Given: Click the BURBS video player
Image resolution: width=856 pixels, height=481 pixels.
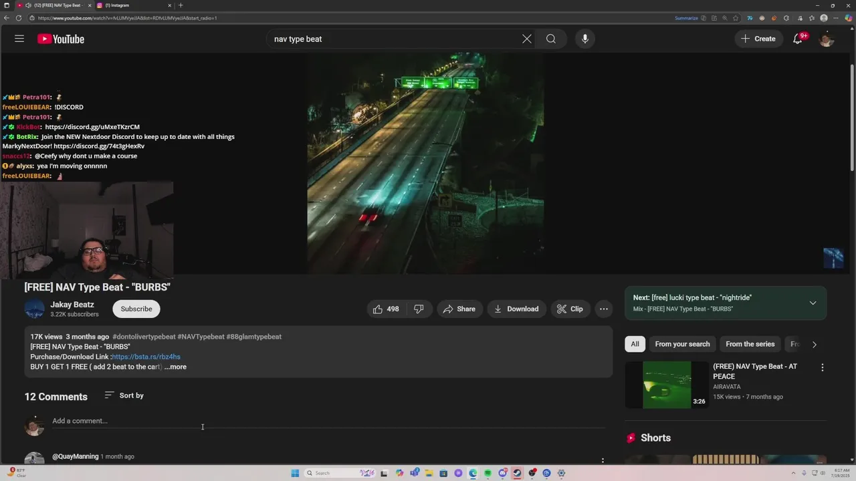Looking at the screenshot, I should point(425,163).
